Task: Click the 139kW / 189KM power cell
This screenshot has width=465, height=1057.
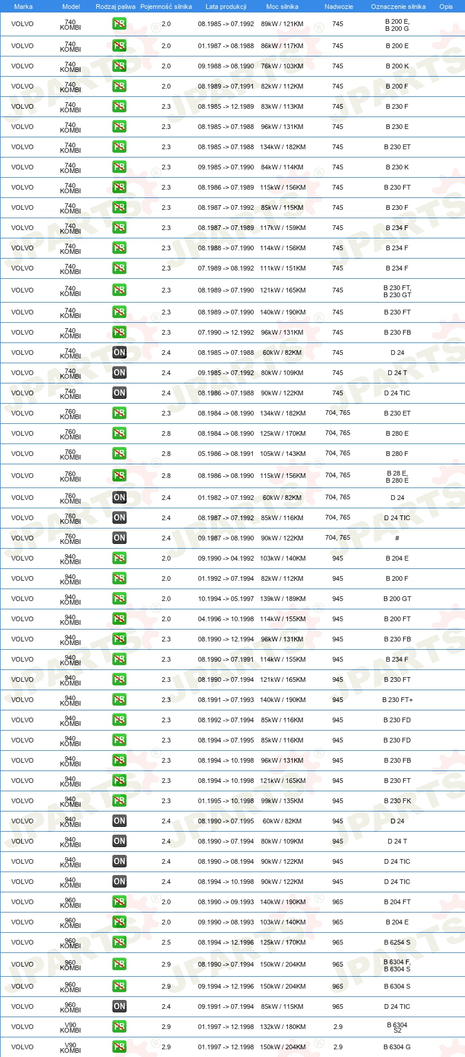Action: point(282,599)
